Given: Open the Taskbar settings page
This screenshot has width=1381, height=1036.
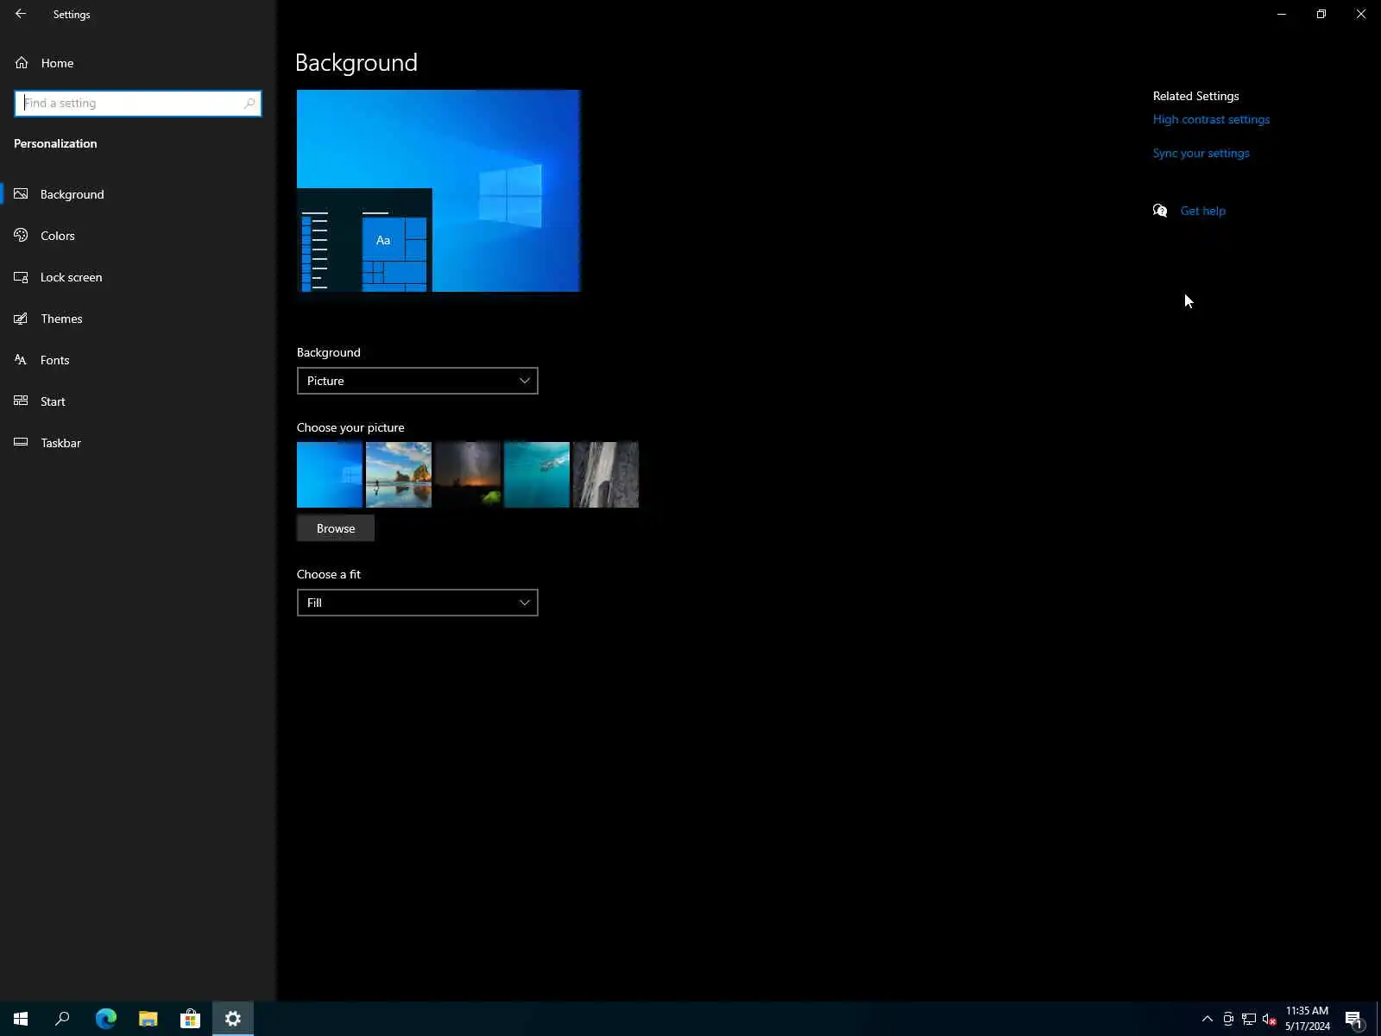Looking at the screenshot, I should pos(138,443).
